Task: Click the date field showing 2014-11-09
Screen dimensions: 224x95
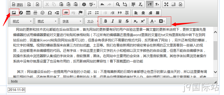Action: point(16,90)
